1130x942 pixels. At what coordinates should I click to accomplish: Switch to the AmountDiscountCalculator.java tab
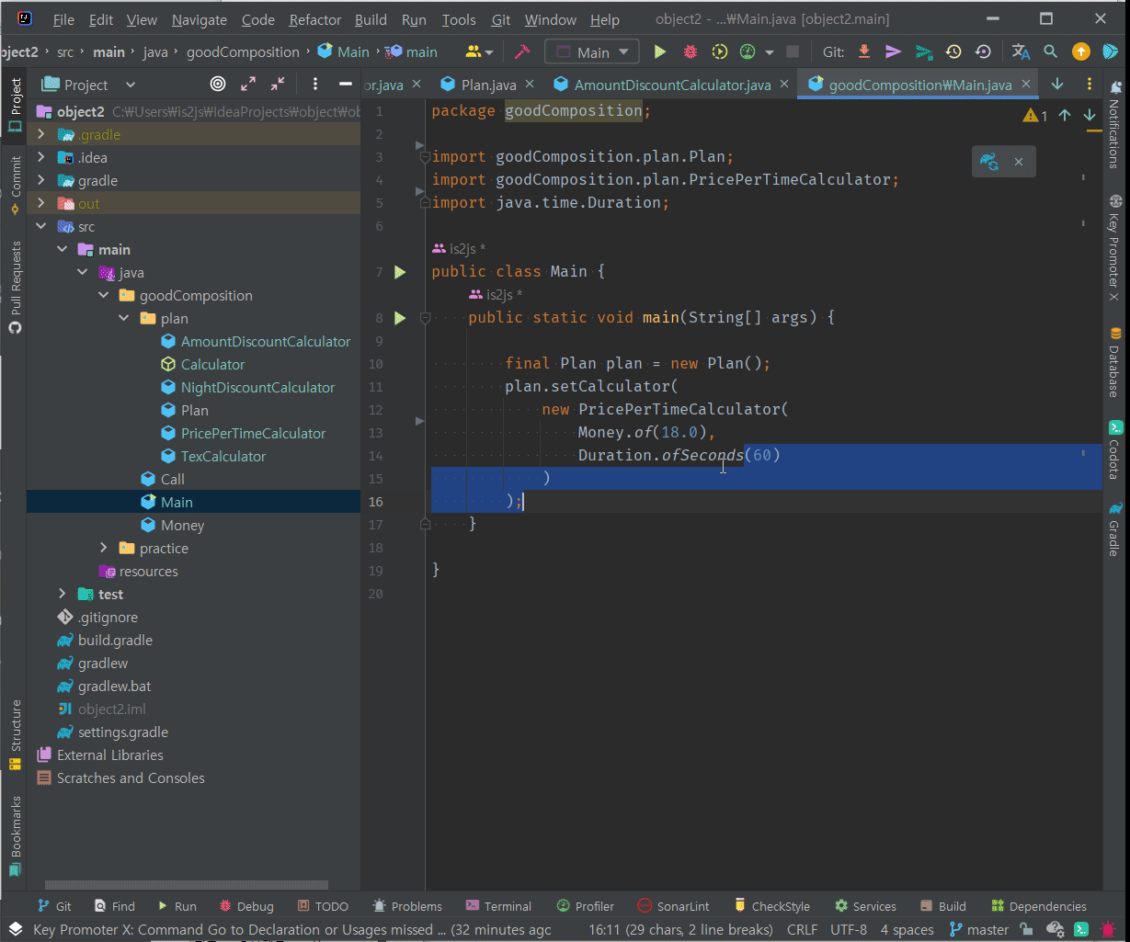671,85
